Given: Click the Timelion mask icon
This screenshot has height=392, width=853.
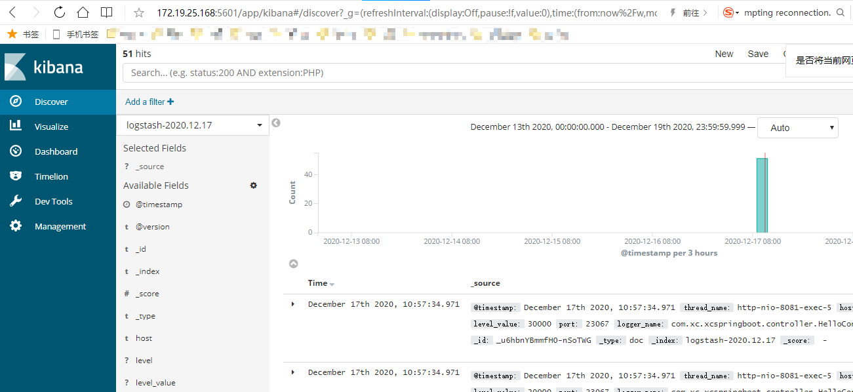Looking at the screenshot, I should [x=16, y=176].
